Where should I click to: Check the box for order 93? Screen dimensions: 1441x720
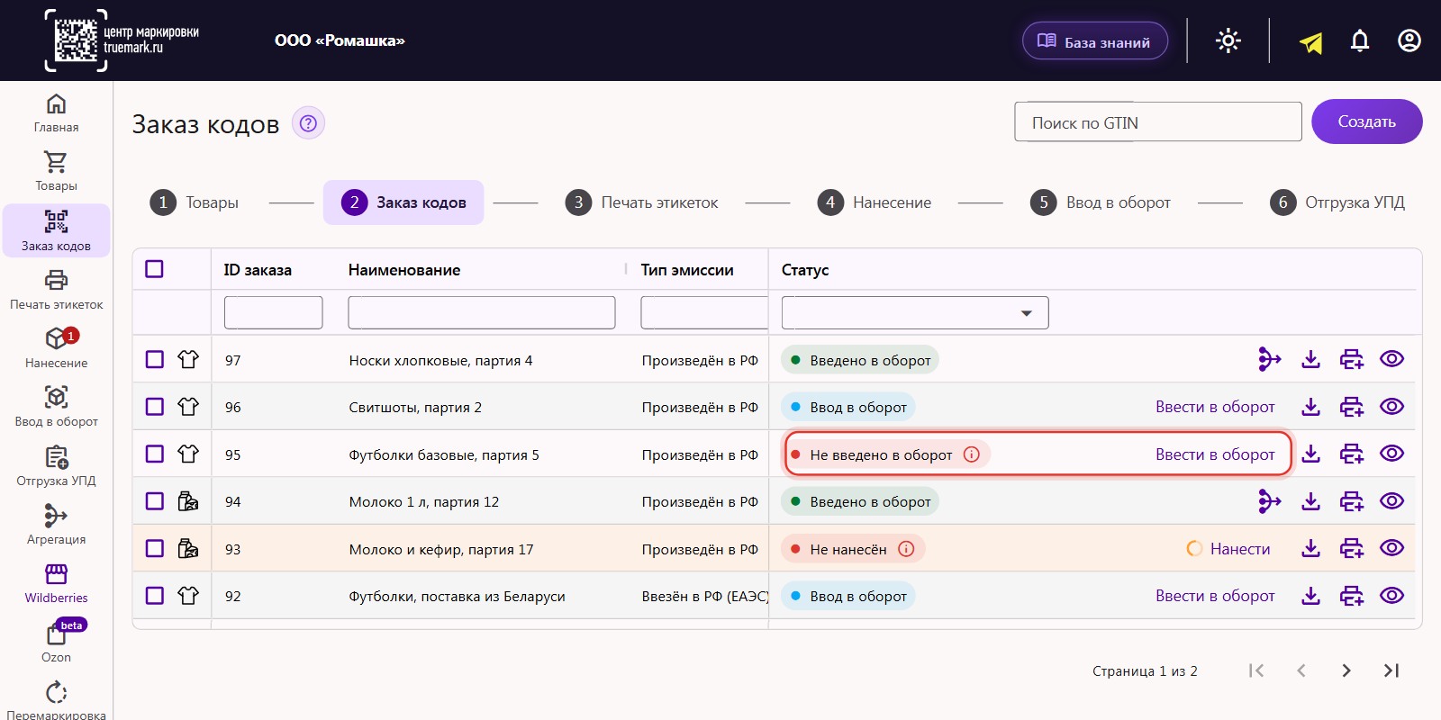click(x=155, y=548)
